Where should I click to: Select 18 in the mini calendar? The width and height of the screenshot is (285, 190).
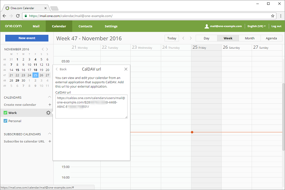[35, 70]
